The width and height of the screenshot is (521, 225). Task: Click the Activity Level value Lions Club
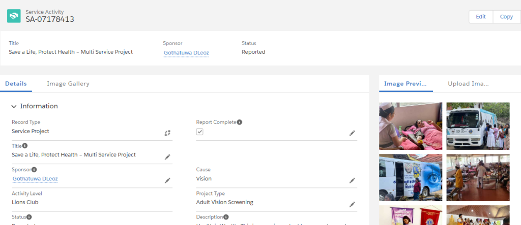pyautogui.click(x=25, y=202)
